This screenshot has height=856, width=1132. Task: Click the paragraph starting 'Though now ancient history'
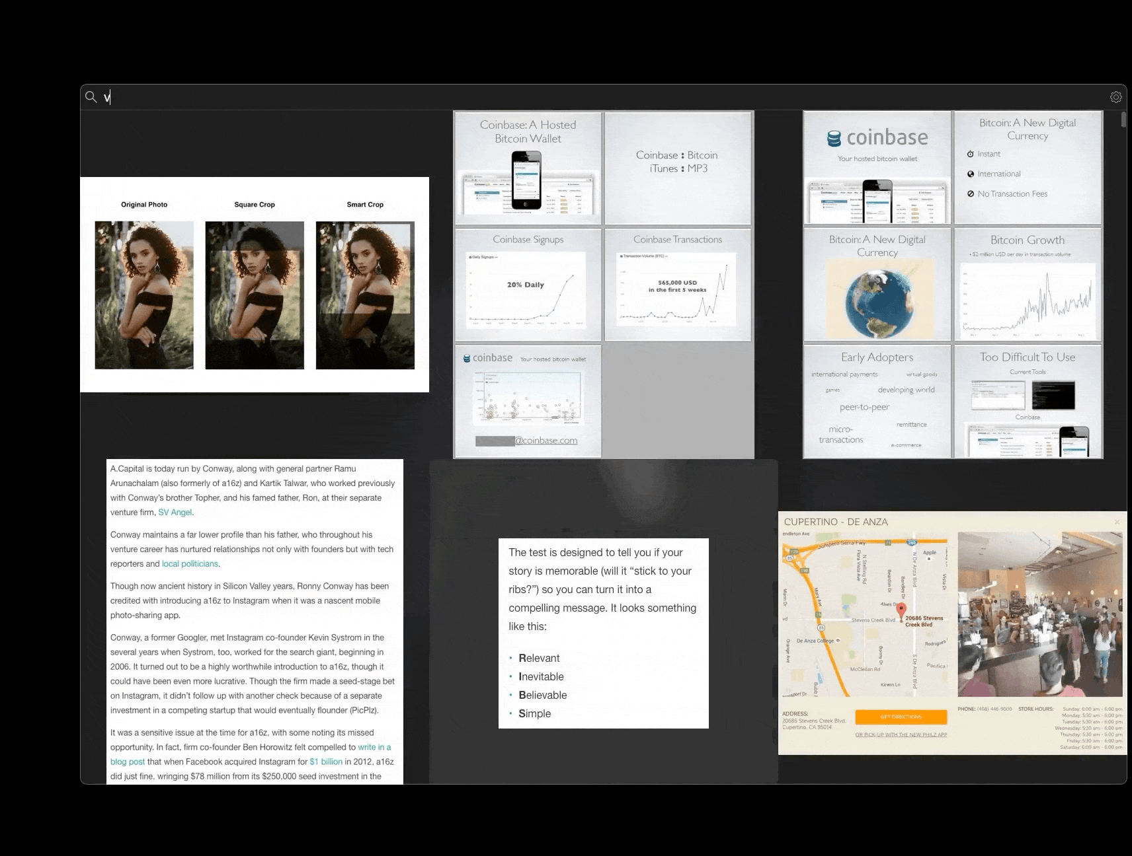[x=250, y=600]
